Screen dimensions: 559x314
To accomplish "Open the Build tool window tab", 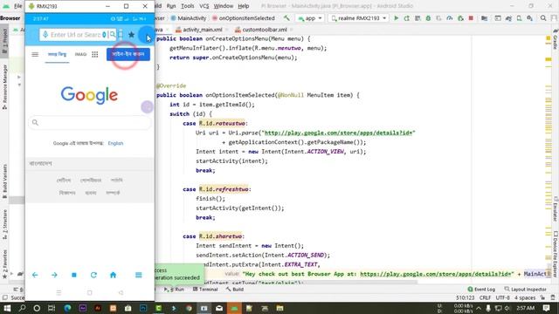I will pyautogui.click(x=235, y=290).
